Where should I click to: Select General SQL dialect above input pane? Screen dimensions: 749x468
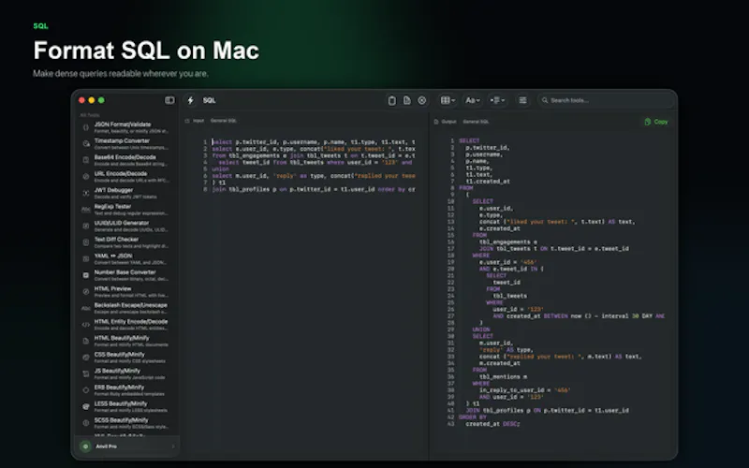[x=224, y=121]
